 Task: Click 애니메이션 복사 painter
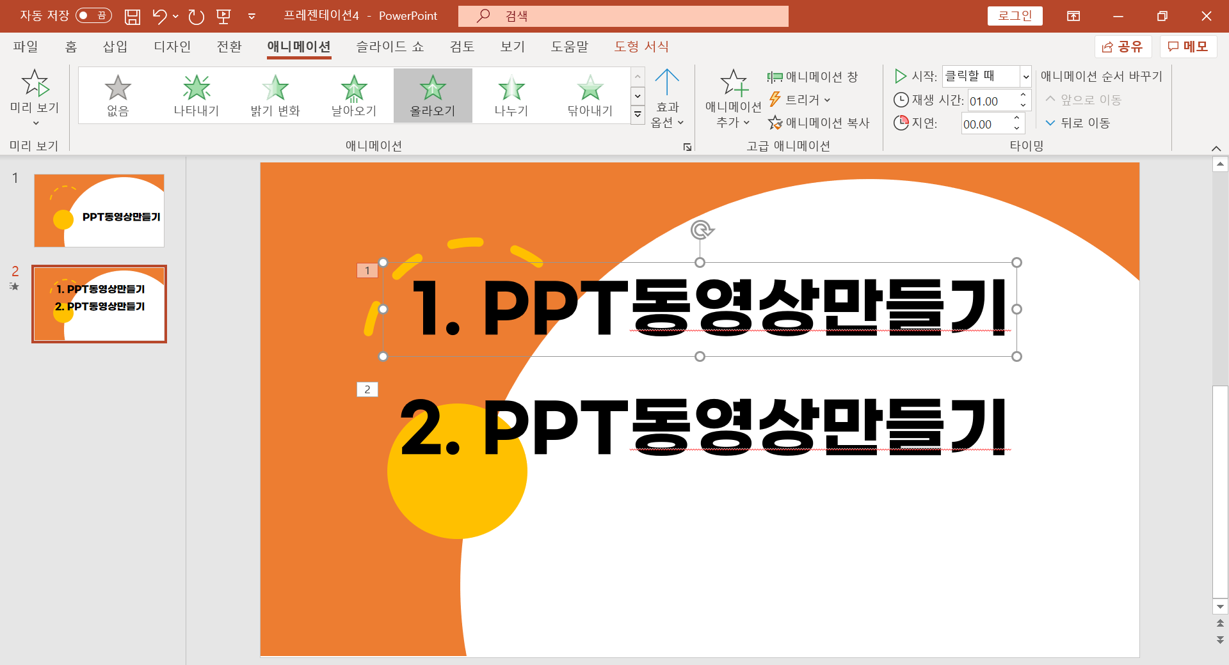pos(819,123)
